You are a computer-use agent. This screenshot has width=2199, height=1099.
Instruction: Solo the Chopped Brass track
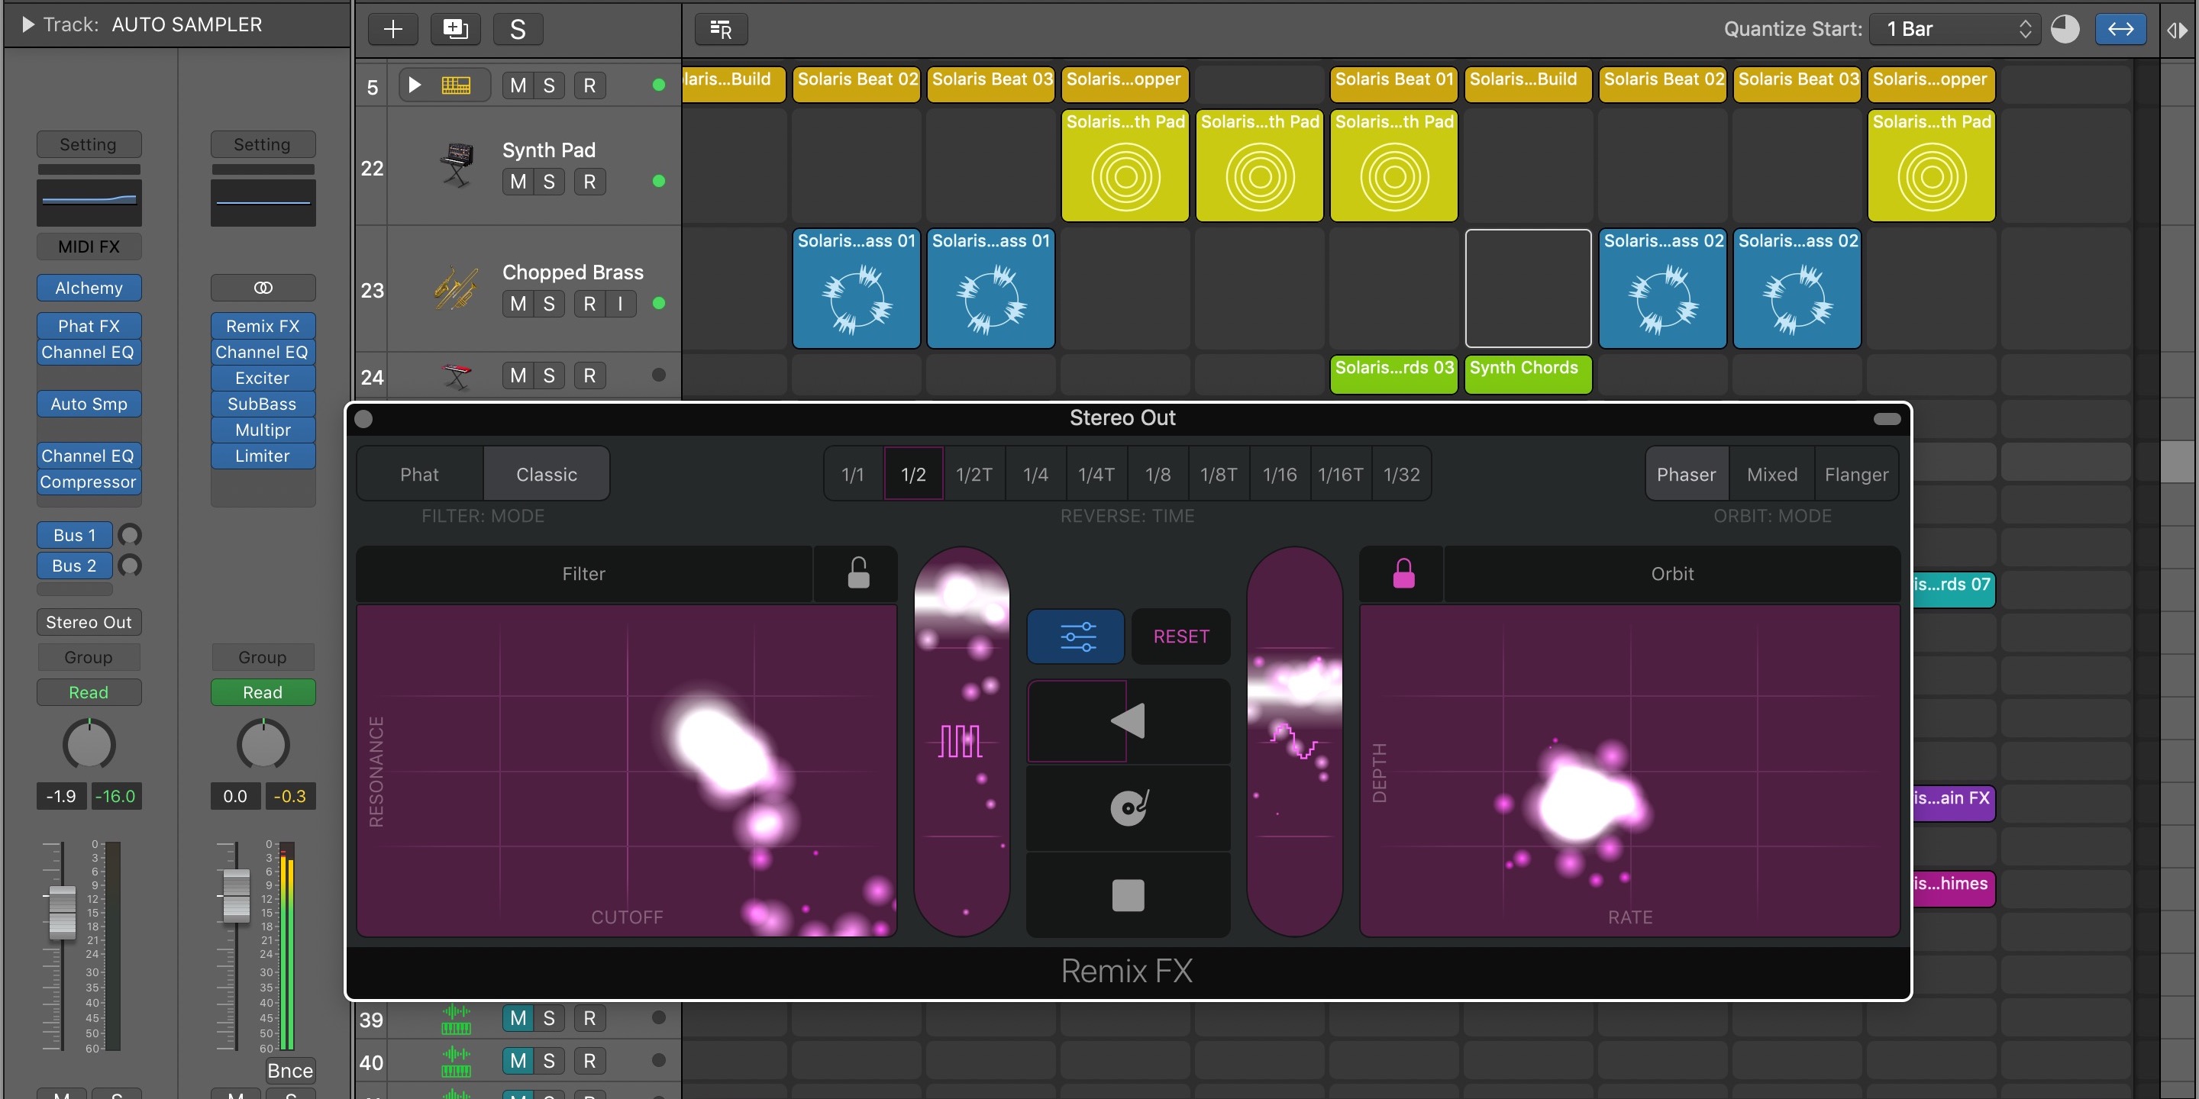pos(549,304)
